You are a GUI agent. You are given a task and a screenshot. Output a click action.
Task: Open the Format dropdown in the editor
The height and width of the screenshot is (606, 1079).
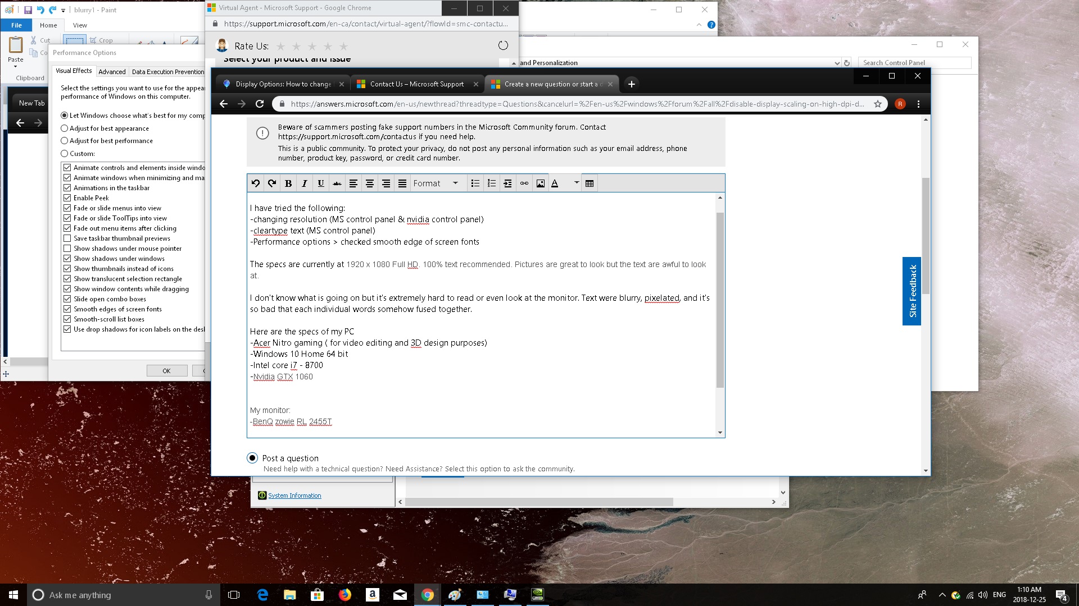(x=437, y=183)
